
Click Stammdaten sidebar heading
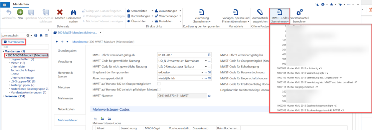point(14,42)
